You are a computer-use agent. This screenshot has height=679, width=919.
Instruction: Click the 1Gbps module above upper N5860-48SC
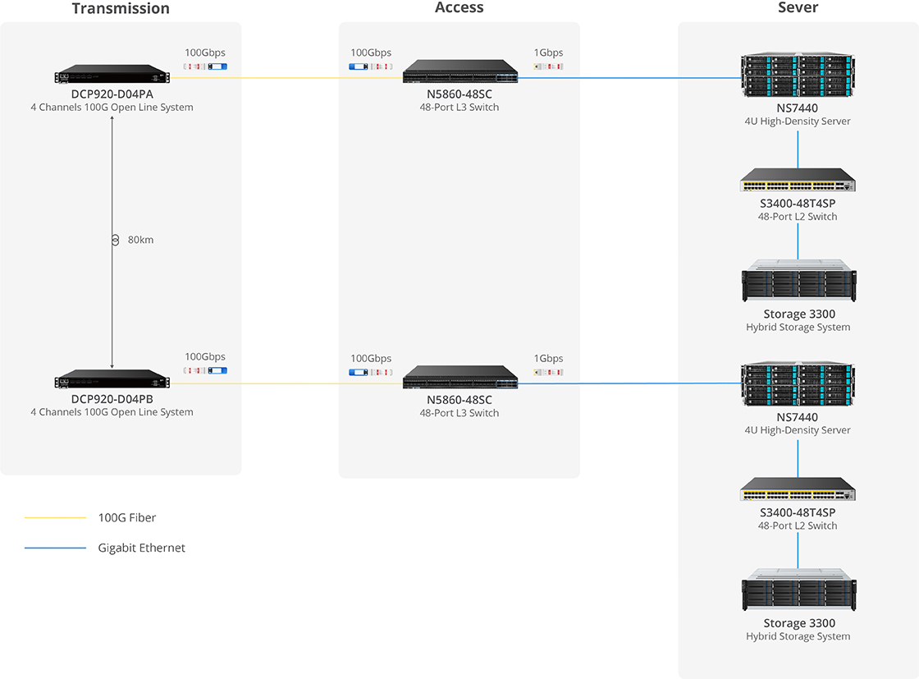(x=548, y=67)
